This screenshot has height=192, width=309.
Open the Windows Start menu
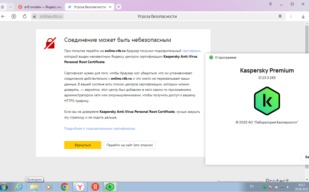point(4,187)
